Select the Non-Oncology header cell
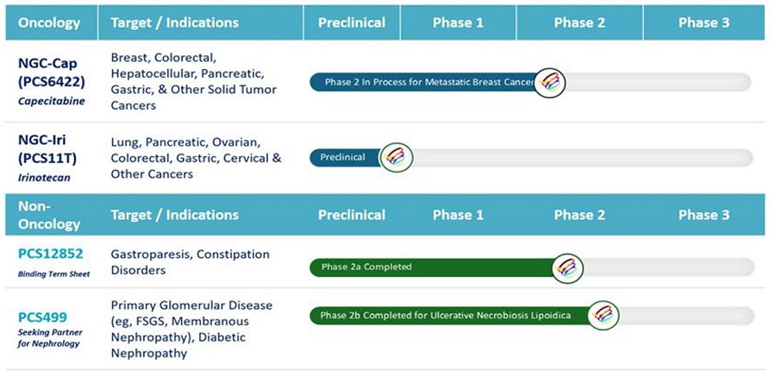 pyautogui.click(x=50, y=215)
